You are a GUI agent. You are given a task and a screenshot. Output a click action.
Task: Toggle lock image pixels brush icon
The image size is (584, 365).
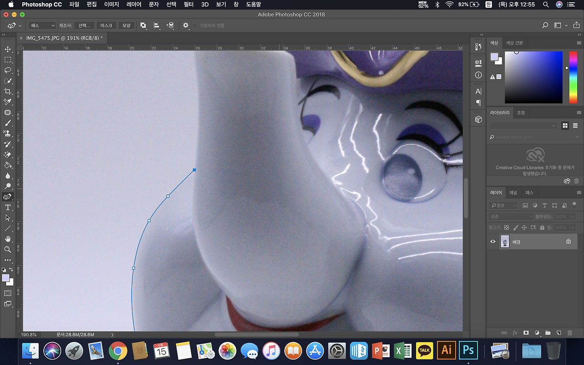516,227
